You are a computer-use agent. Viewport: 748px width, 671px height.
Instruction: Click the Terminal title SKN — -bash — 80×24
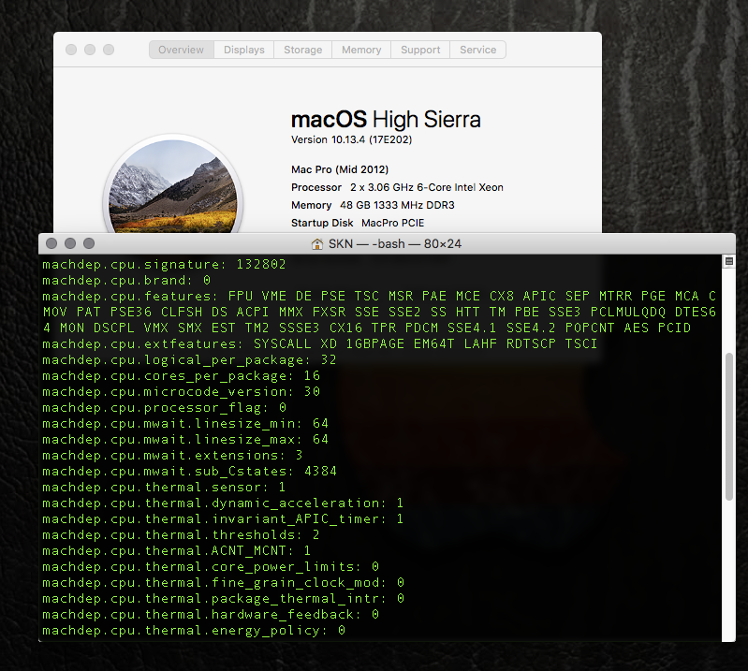click(395, 244)
